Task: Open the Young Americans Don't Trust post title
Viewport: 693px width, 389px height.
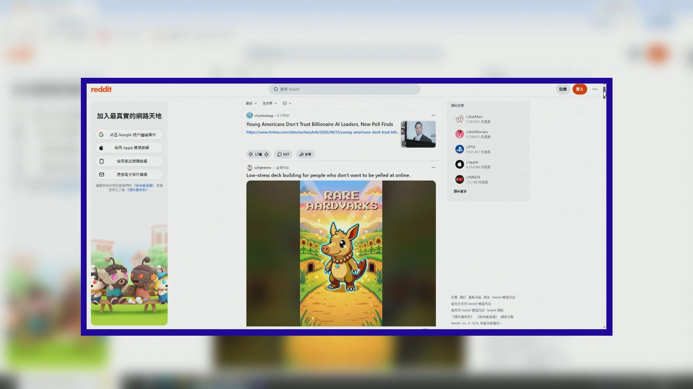Action: click(x=319, y=124)
